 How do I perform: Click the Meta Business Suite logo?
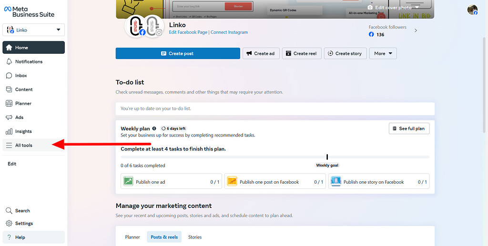point(29,12)
